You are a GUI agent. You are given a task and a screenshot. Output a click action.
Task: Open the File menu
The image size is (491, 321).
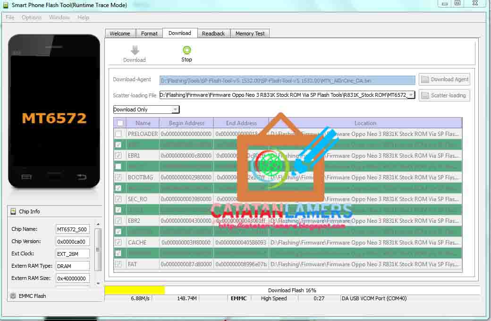pos(10,17)
